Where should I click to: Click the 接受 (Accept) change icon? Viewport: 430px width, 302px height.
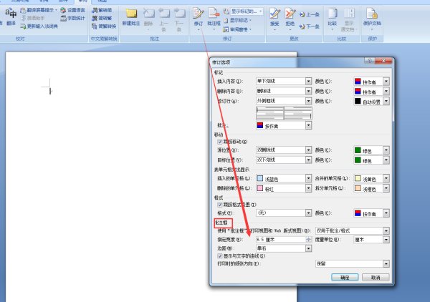(274, 17)
